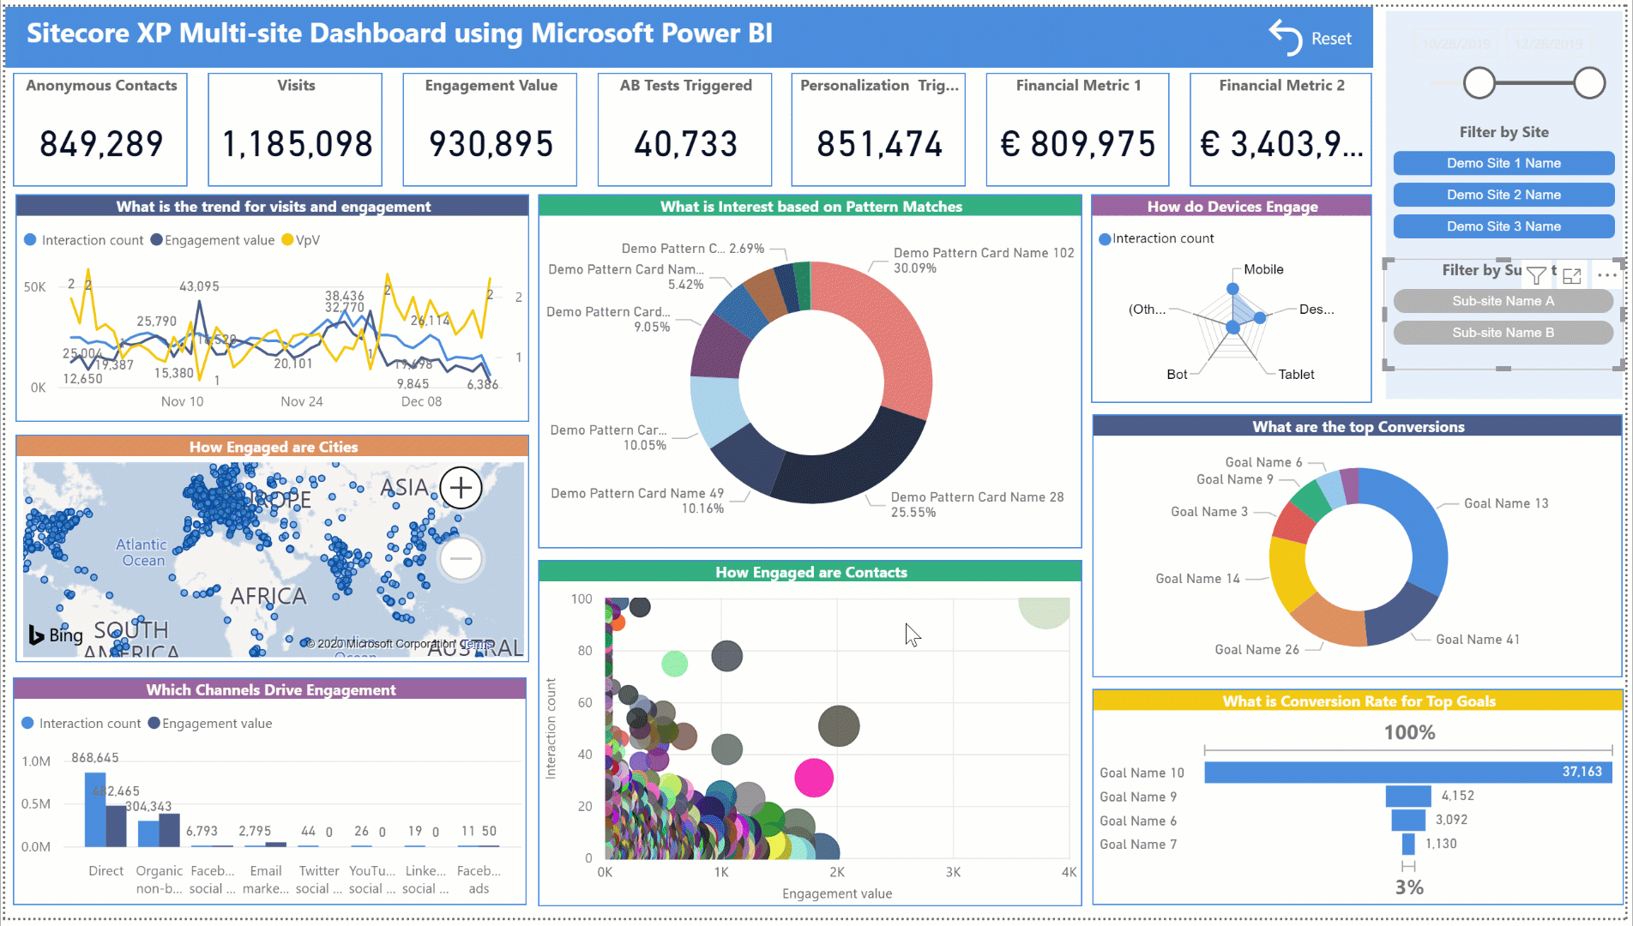Select Demo Site 3 Name filter
The width and height of the screenshot is (1633, 926).
(x=1503, y=226)
